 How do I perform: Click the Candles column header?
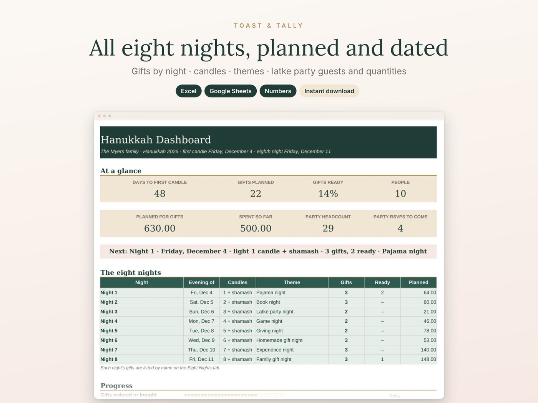(237, 282)
